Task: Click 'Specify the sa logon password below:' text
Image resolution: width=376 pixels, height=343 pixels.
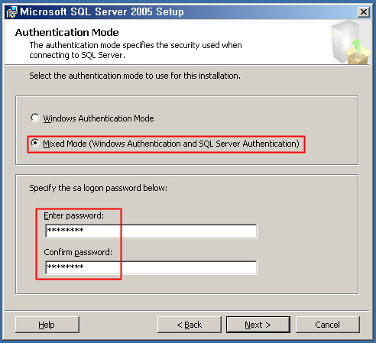Action: pyautogui.click(x=99, y=188)
